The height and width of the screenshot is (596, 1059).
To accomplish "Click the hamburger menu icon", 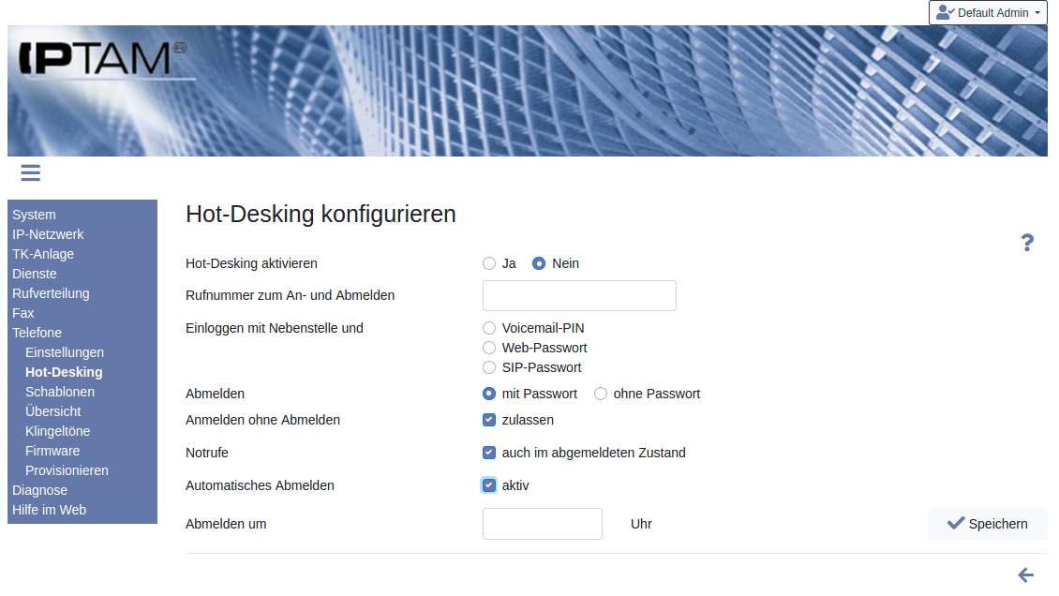I will [x=30, y=172].
